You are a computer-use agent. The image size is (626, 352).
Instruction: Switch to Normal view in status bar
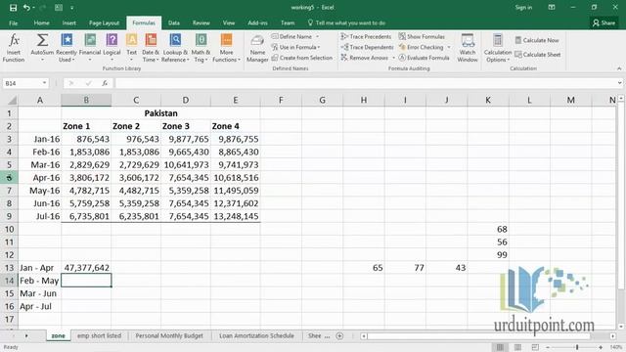tap(500, 347)
